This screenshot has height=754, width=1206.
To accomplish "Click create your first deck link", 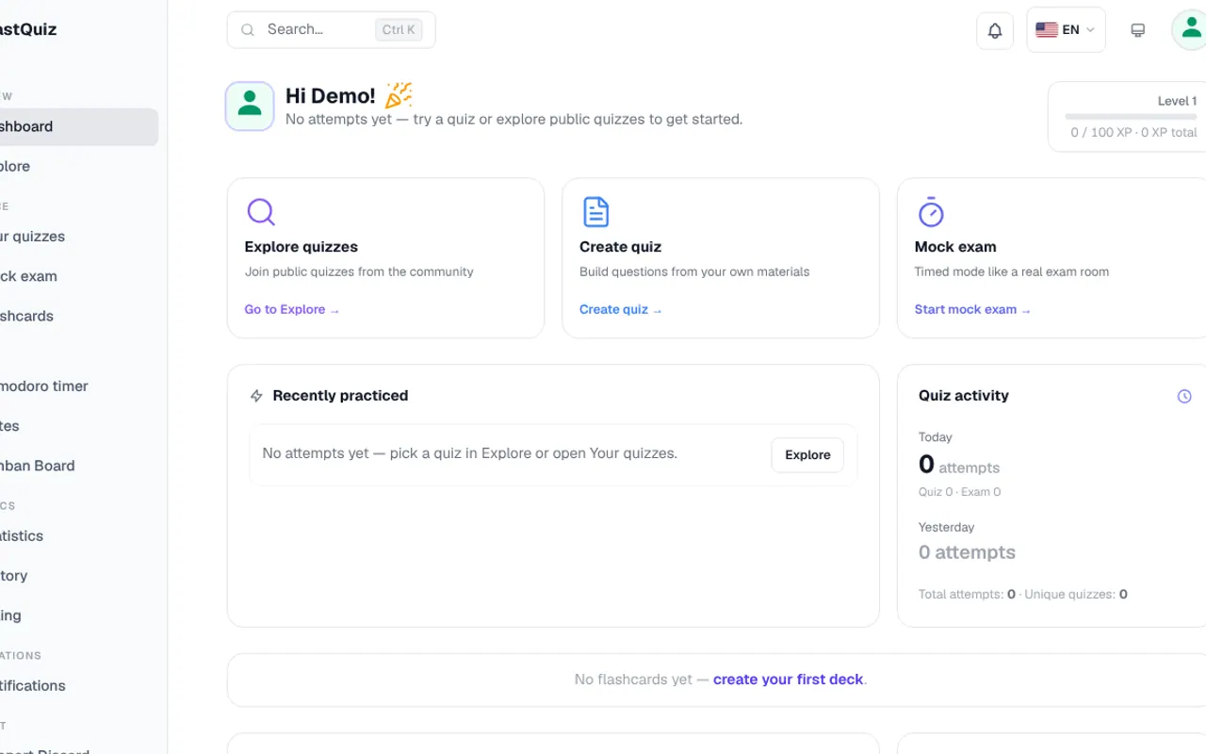I will coord(789,680).
